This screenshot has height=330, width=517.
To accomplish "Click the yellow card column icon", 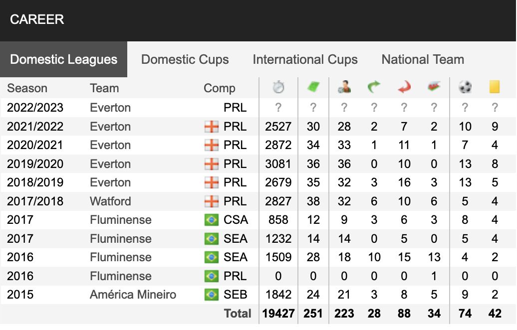I will 494,87.
